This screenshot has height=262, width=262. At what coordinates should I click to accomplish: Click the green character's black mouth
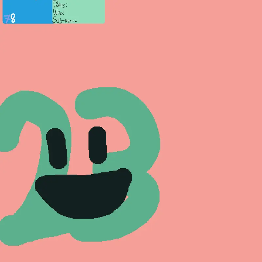pyautogui.click(x=84, y=194)
